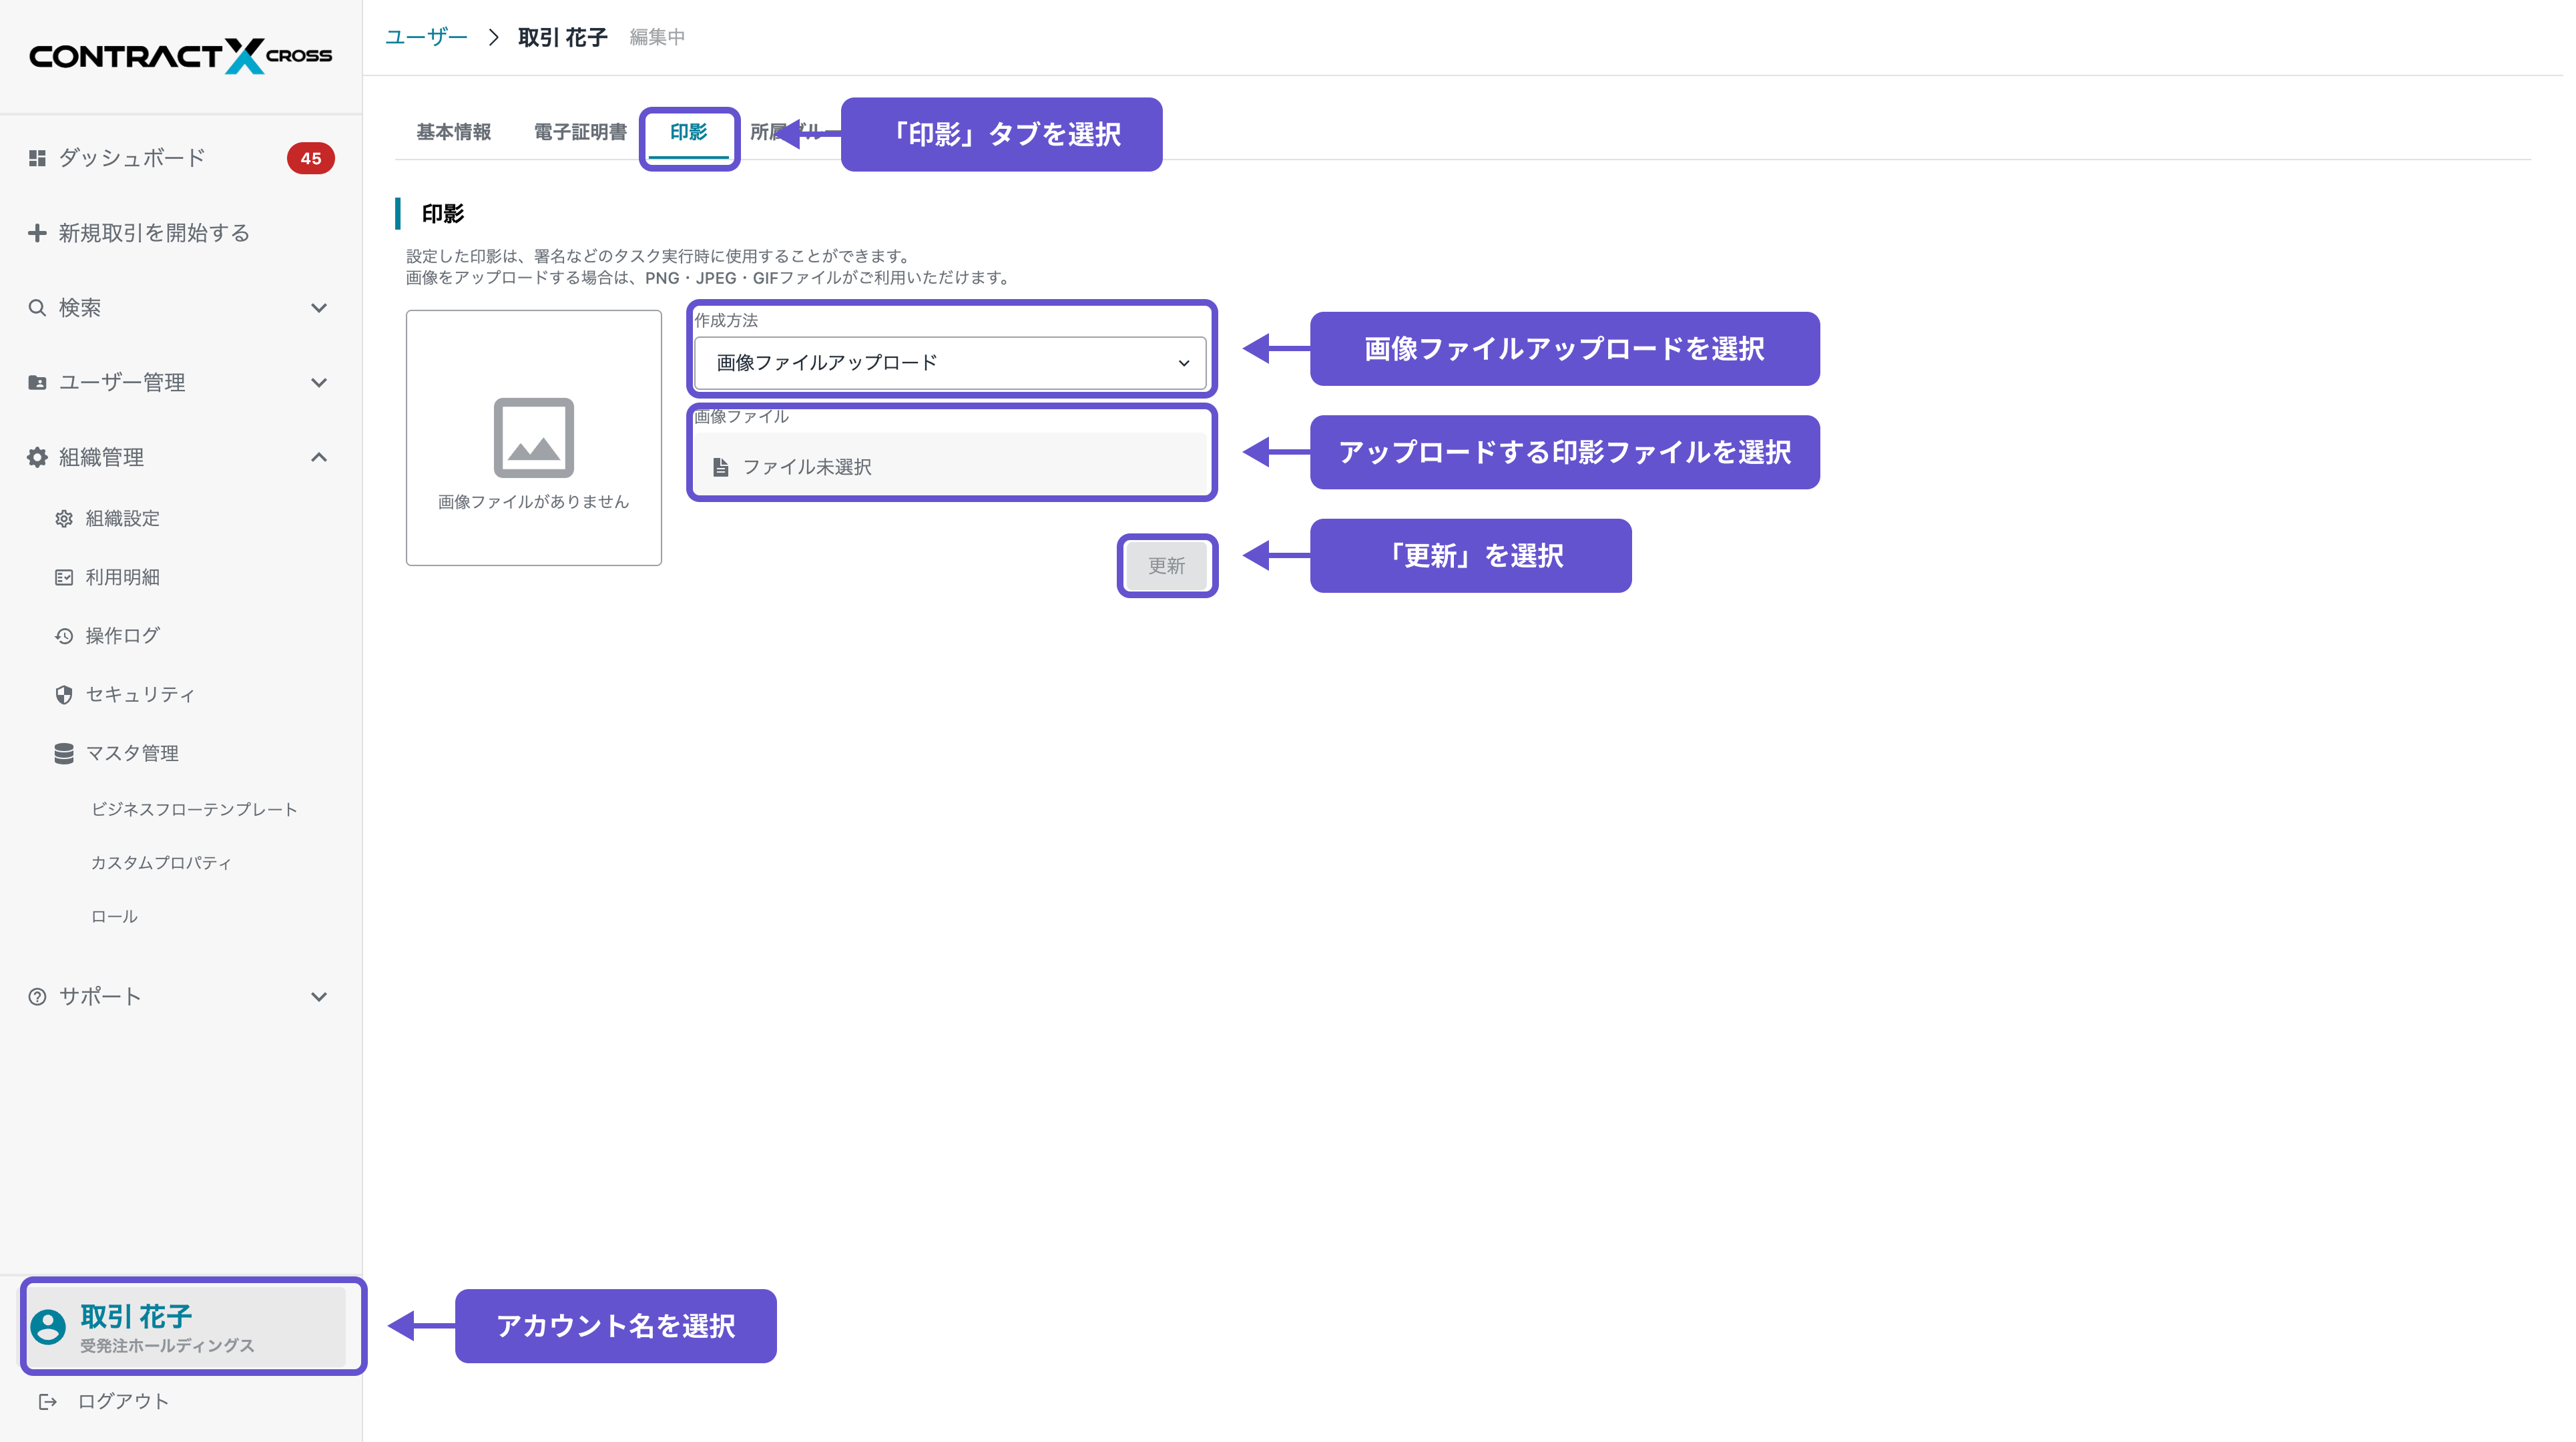Viewport: 2576px width, 1442px height.
Task: Click the 更新 button
Action: [1167, 565]
